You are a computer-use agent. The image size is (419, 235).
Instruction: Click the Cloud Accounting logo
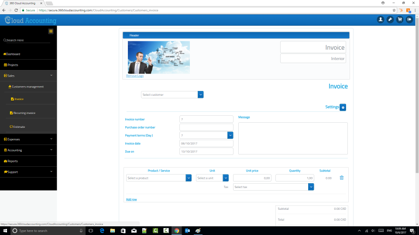point(31,20)
